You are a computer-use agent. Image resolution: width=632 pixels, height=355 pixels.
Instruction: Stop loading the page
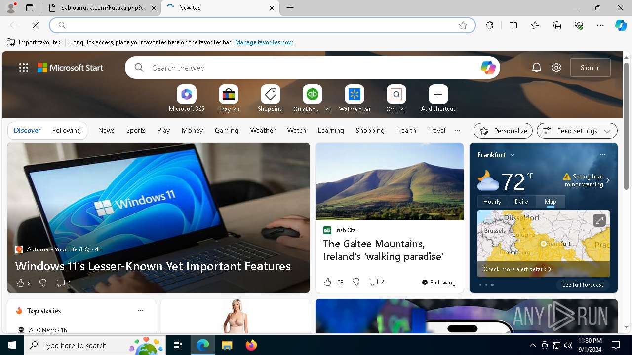(x=36, y=25)
